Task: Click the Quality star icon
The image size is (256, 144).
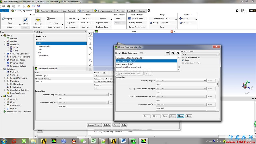Action: (38, 20)
